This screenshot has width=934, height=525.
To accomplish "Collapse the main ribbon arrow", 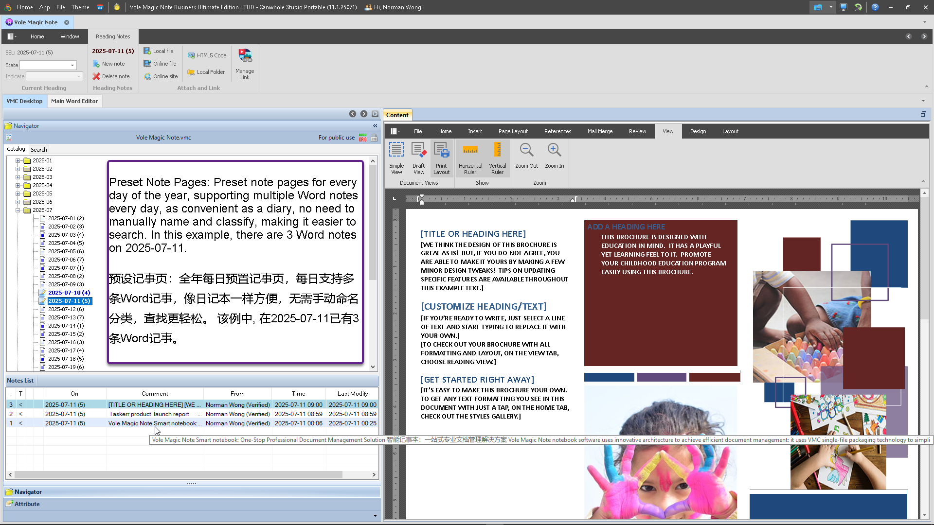I will click(926, 87).
